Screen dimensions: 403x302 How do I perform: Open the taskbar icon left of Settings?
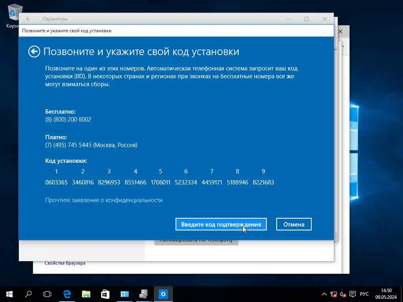tap(144, 294)
